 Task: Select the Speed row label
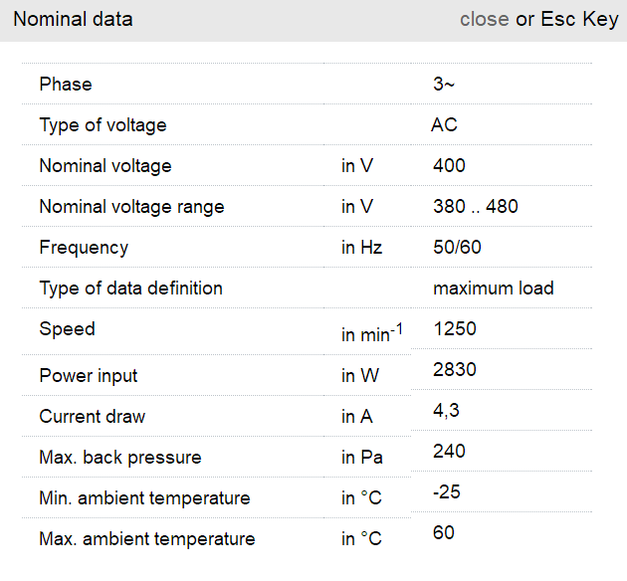pos(67,329)
